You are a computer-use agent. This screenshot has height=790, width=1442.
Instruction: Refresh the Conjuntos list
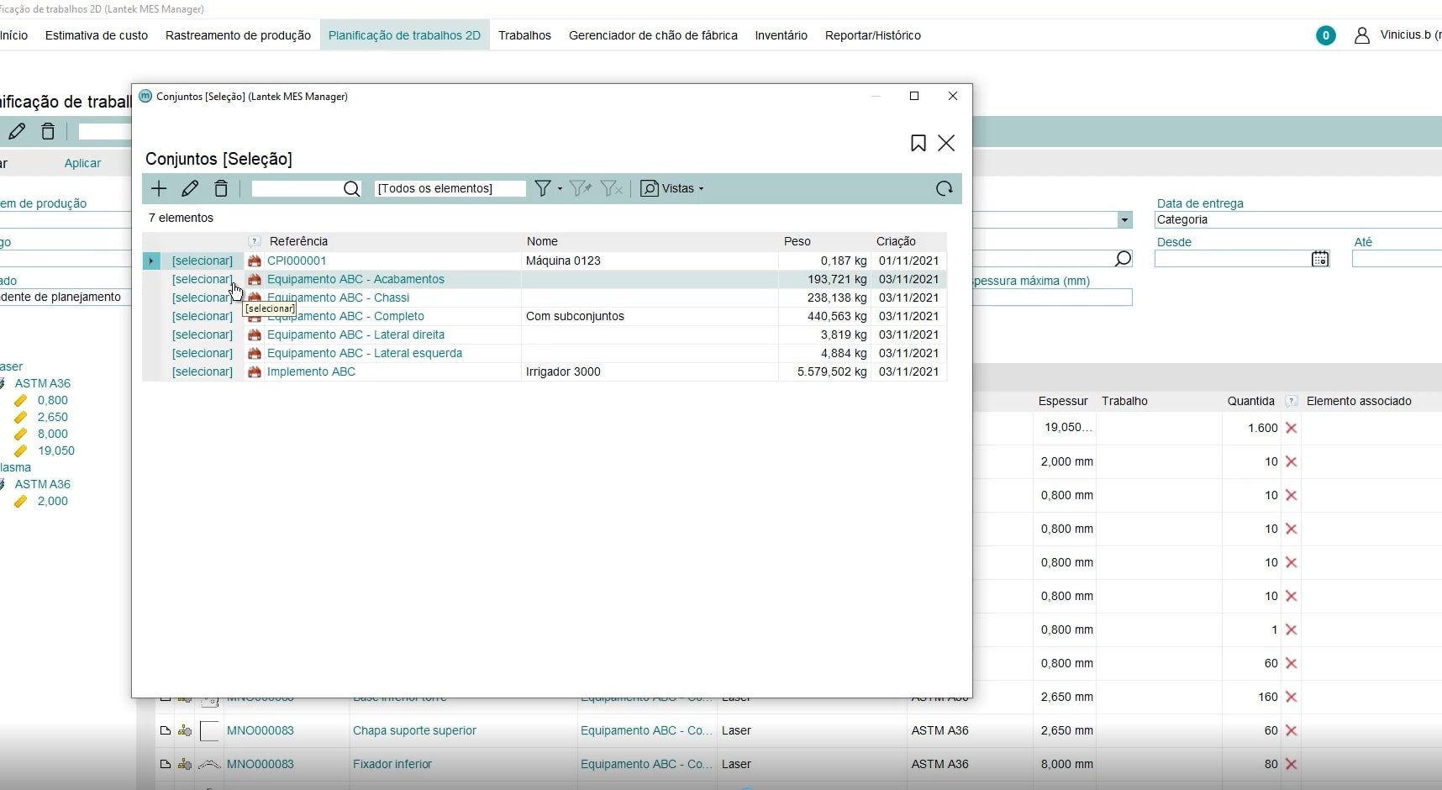945,188
